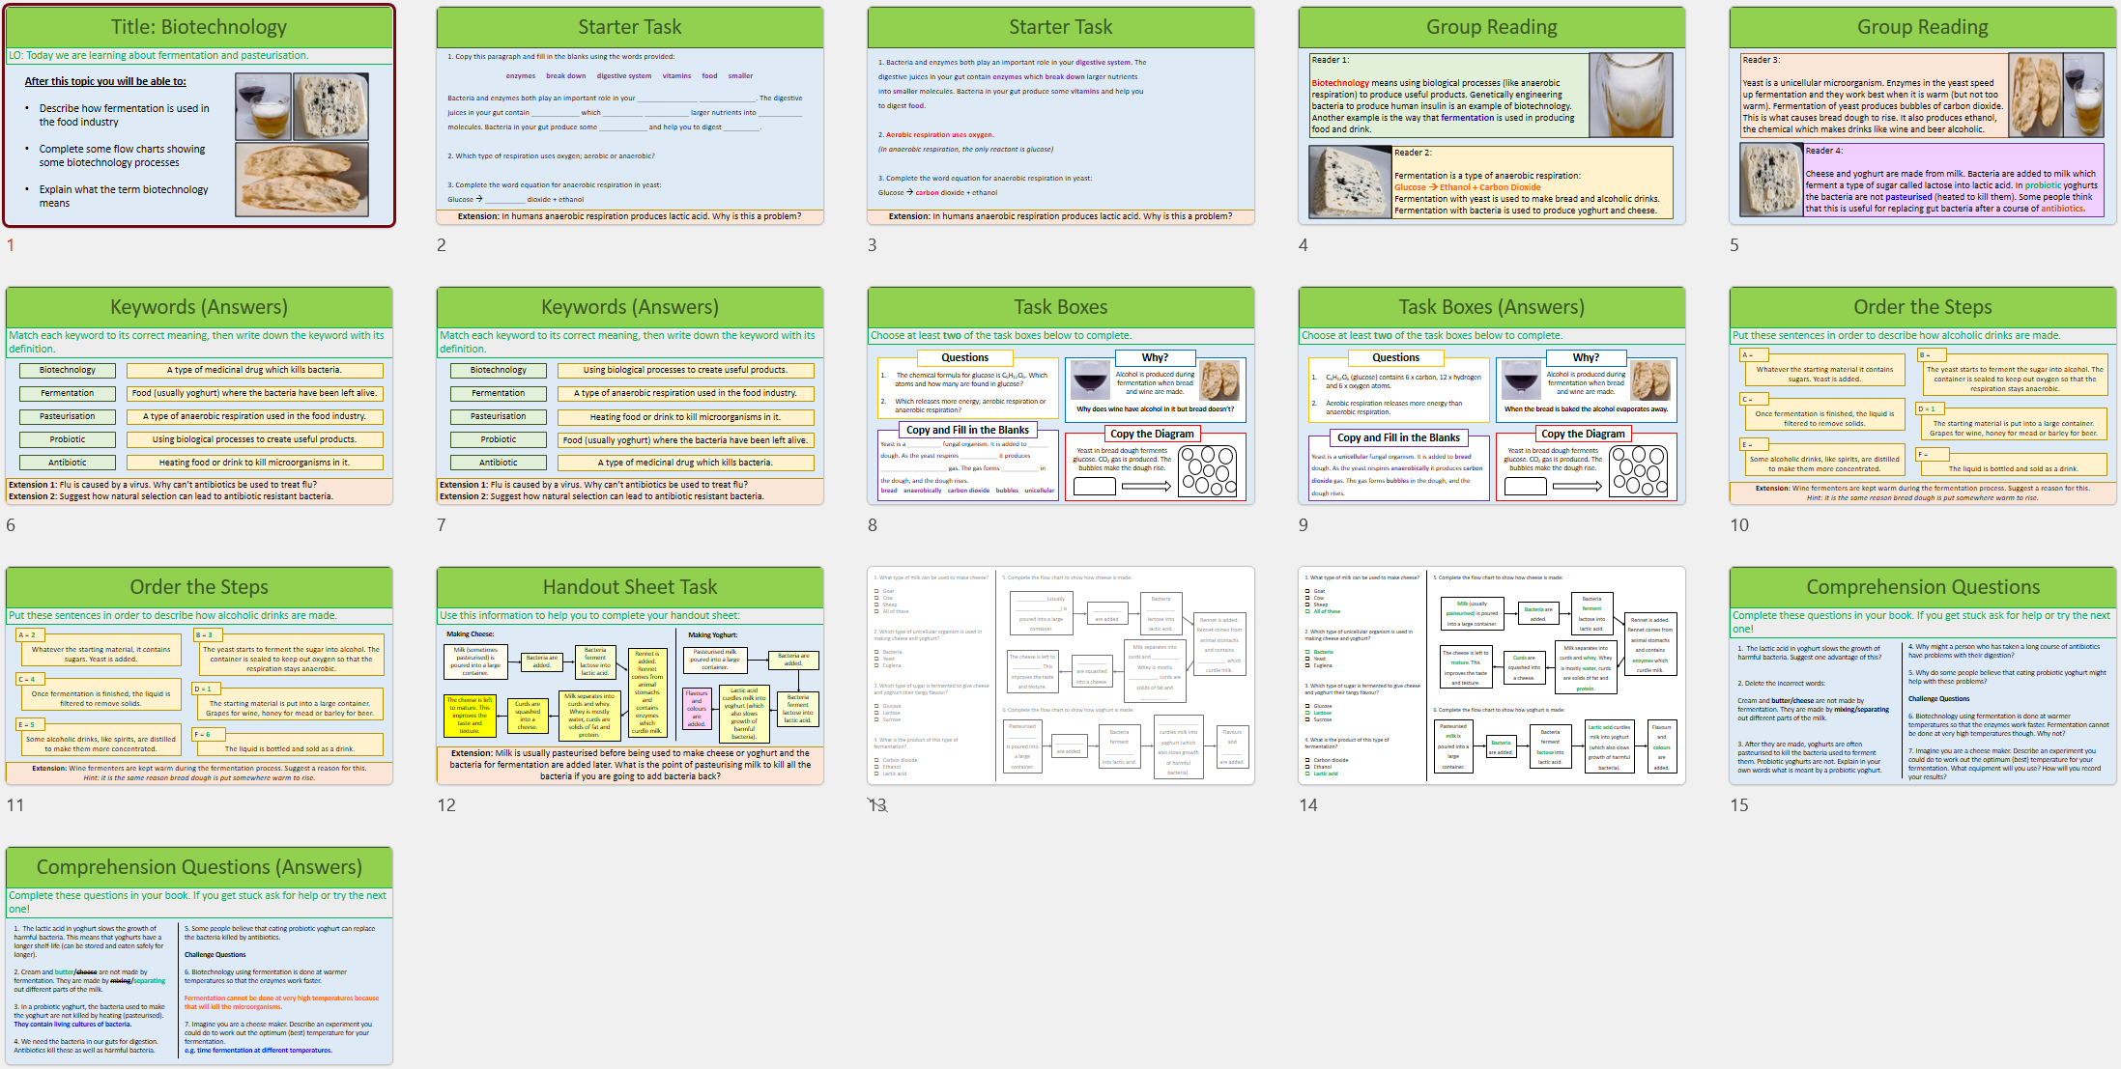
Task: Select slide 11 Order the Steps answers
Action: coord(200,676)
